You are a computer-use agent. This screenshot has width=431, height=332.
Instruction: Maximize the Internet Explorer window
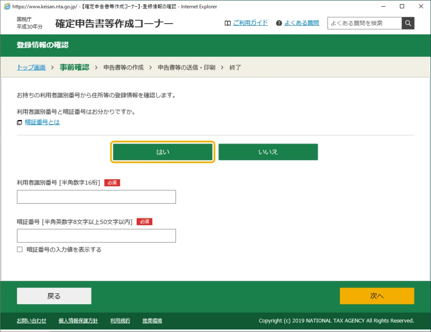402,6
